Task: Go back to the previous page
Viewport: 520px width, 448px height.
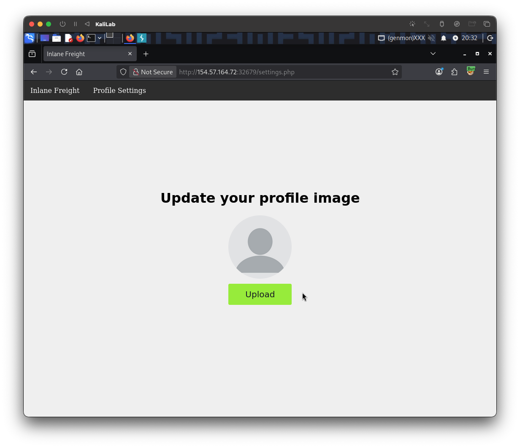Action: point(34,72)
